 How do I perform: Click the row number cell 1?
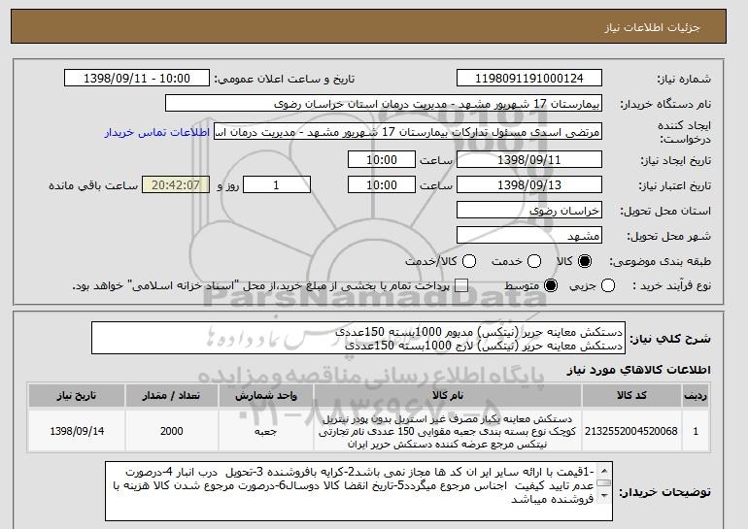click(x=696, y=431)
